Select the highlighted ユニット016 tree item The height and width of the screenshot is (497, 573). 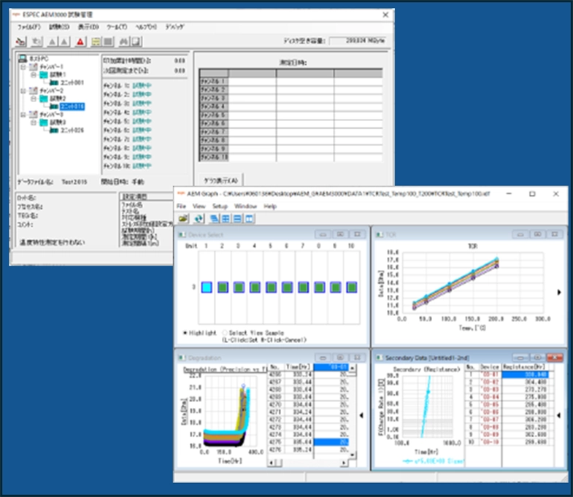pos(72,107)
